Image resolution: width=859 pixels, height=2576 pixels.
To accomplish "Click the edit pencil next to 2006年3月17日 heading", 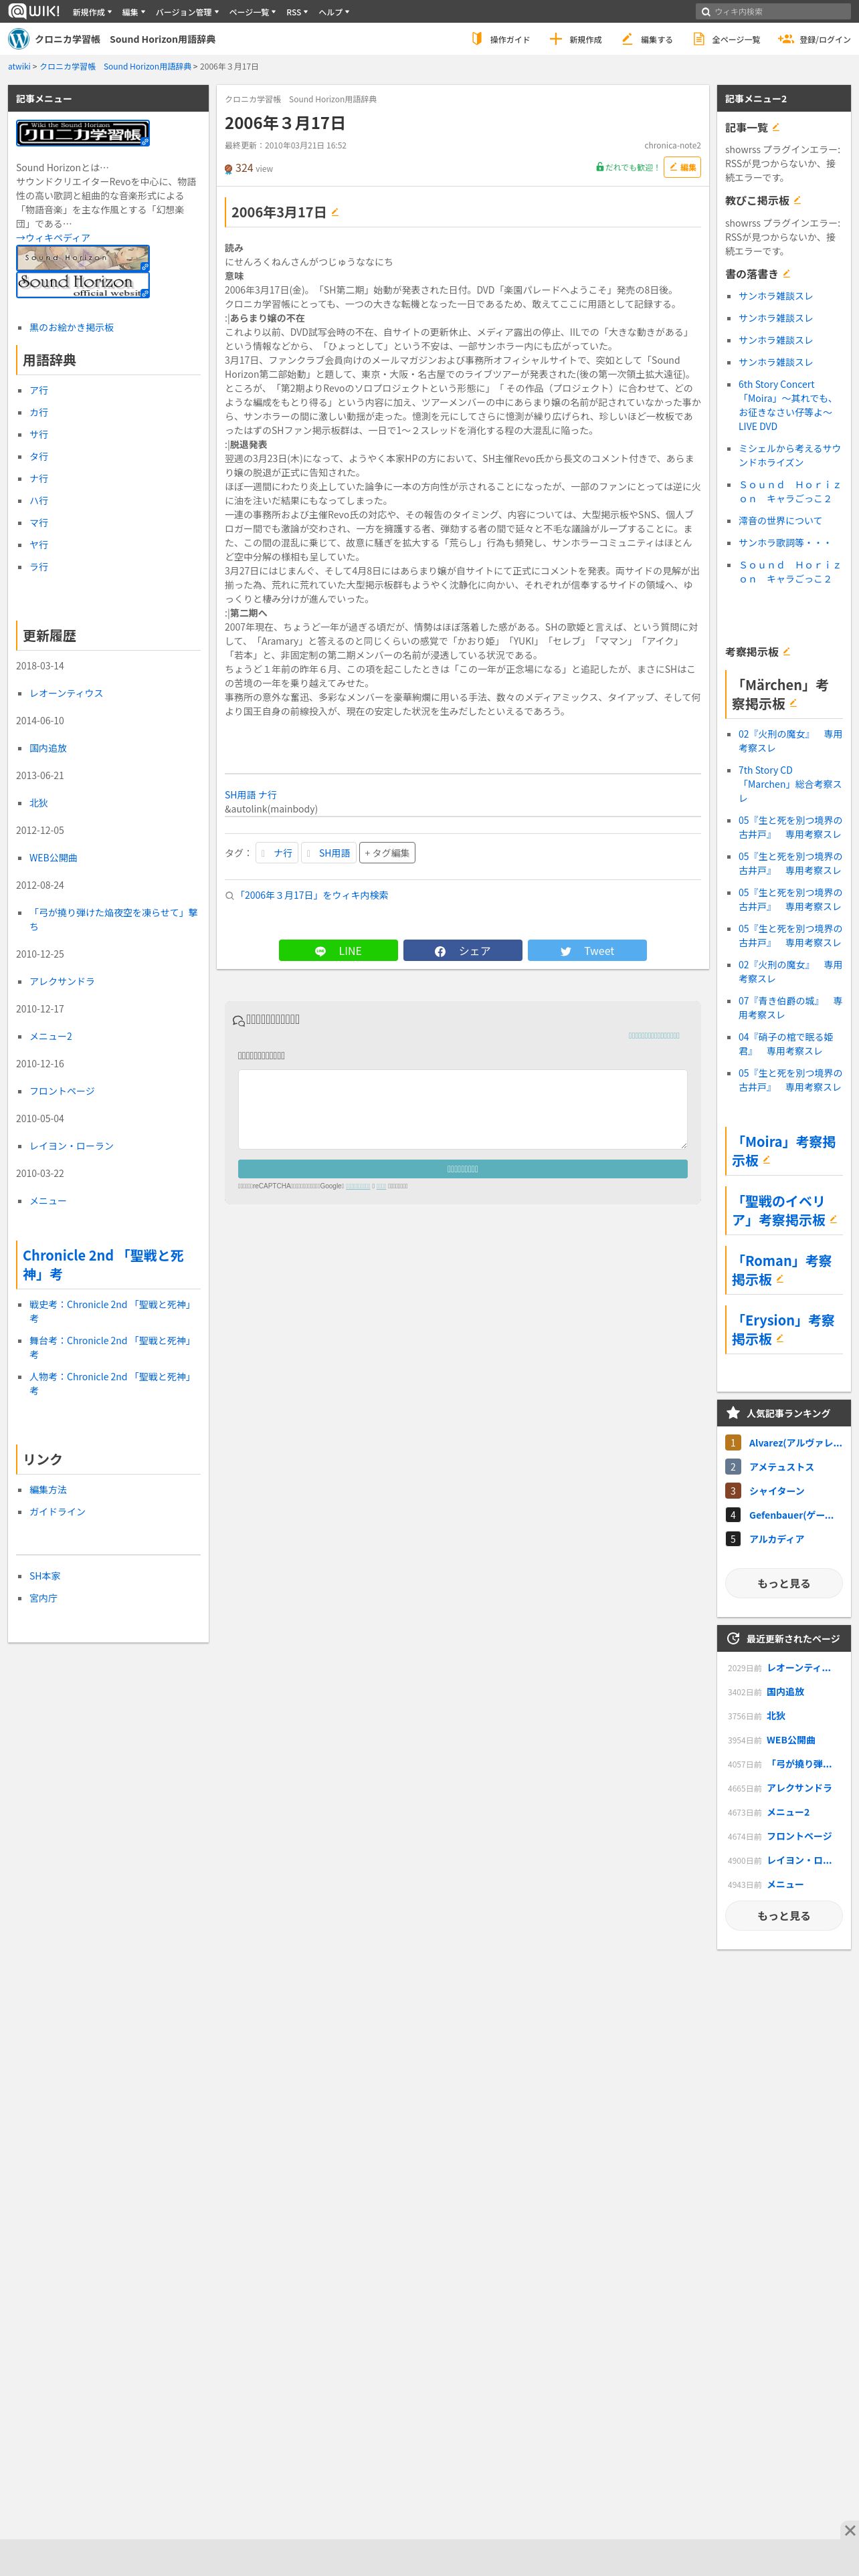I will (335, 212).
